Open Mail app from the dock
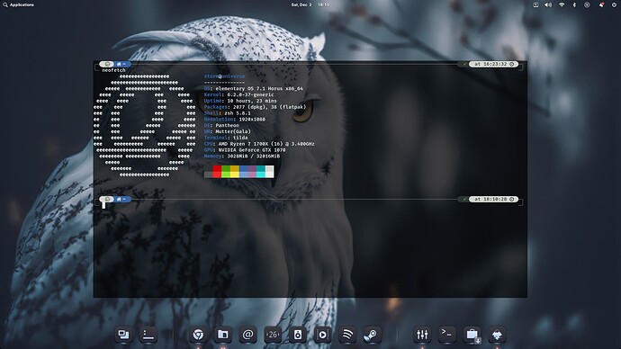621x349 pixels. [x=247, y=335]
